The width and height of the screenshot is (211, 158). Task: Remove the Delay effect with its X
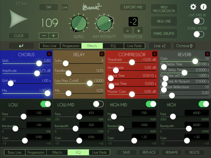pyautogui.click(x=102, y=54)
